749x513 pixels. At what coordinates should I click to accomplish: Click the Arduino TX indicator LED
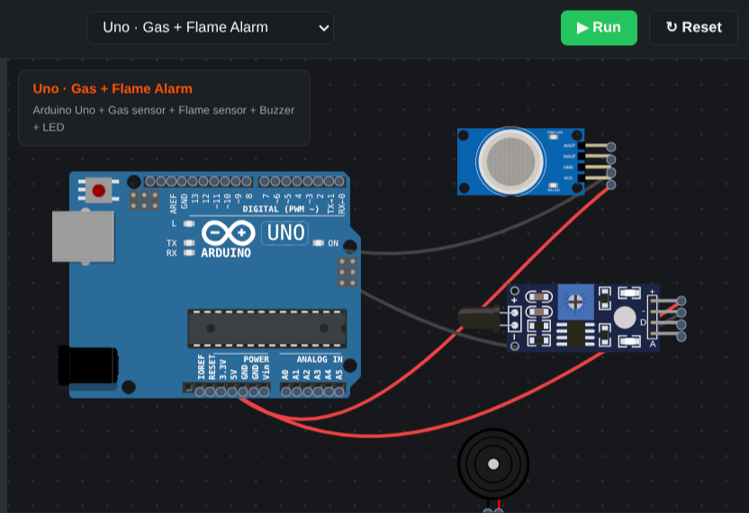click(189, 243)
